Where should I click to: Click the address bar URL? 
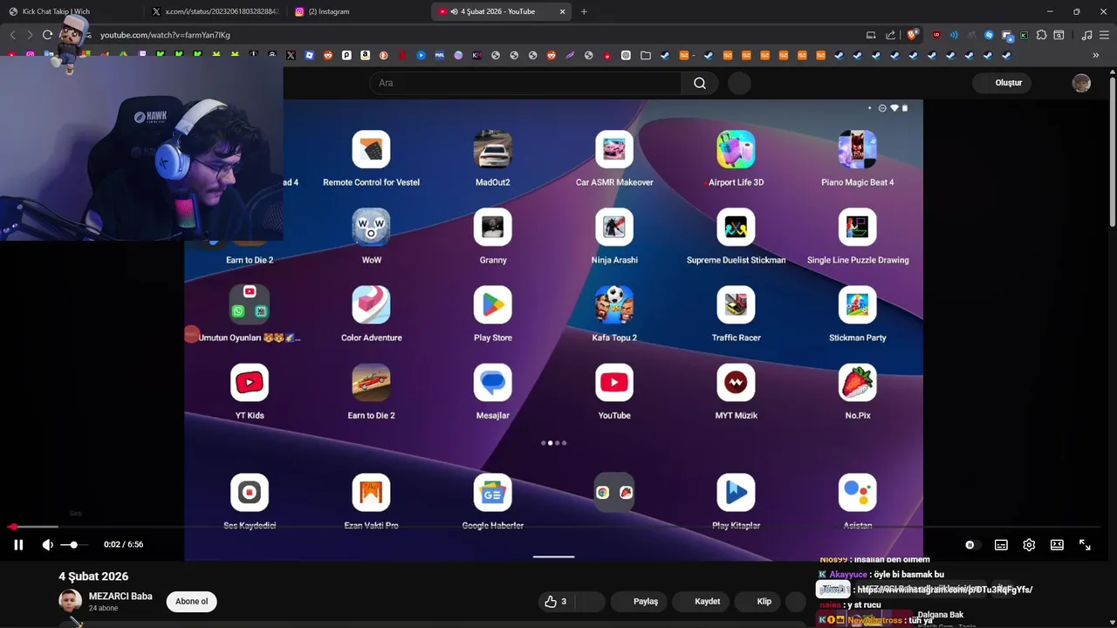point(165,35)
